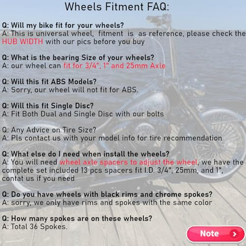Click red wheel axle spacers text
This screenshot has height=246, width=246.
click(128, 162)
